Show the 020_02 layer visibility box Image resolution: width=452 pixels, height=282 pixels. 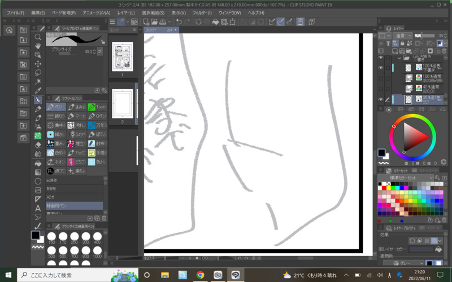click(x=381, y=89)
